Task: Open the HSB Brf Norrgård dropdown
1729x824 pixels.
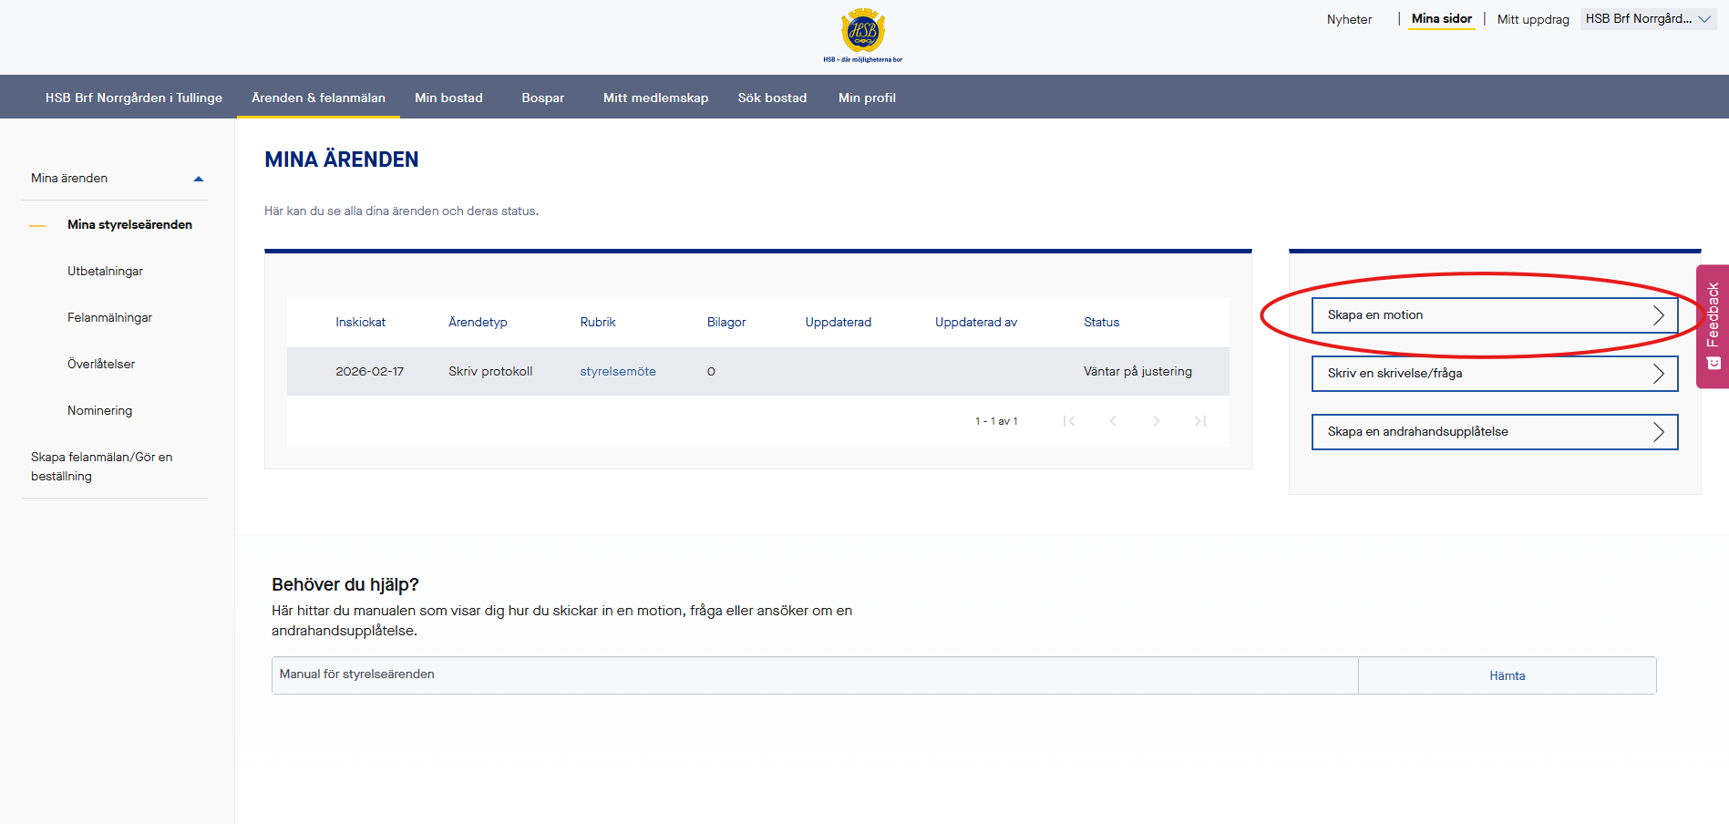Action: 1648,19
